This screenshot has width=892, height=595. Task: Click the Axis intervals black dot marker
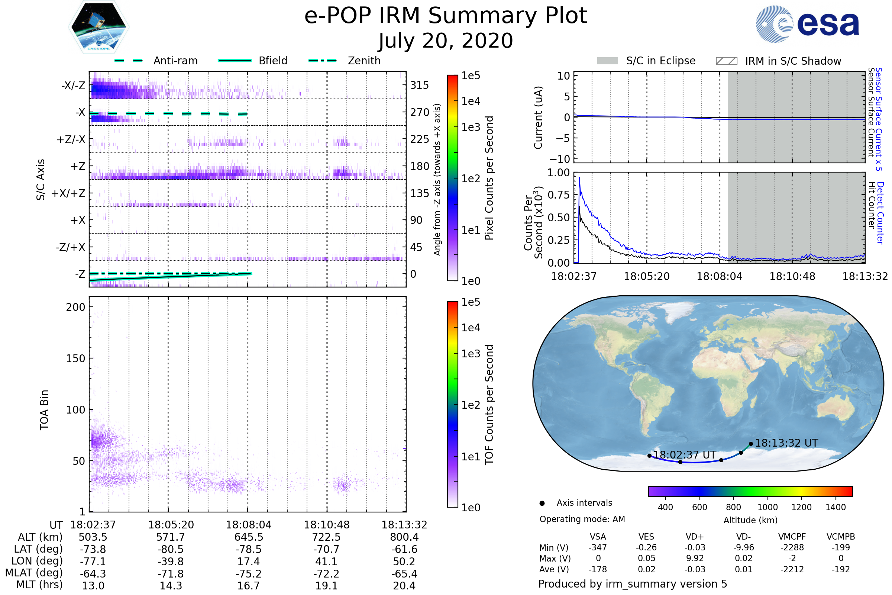pos(542,504)
